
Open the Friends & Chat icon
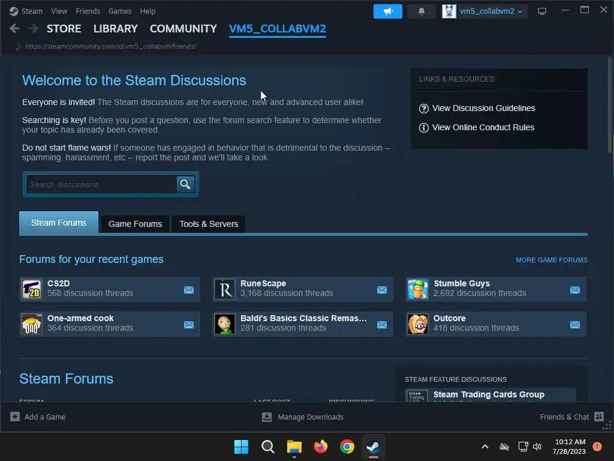599,417
